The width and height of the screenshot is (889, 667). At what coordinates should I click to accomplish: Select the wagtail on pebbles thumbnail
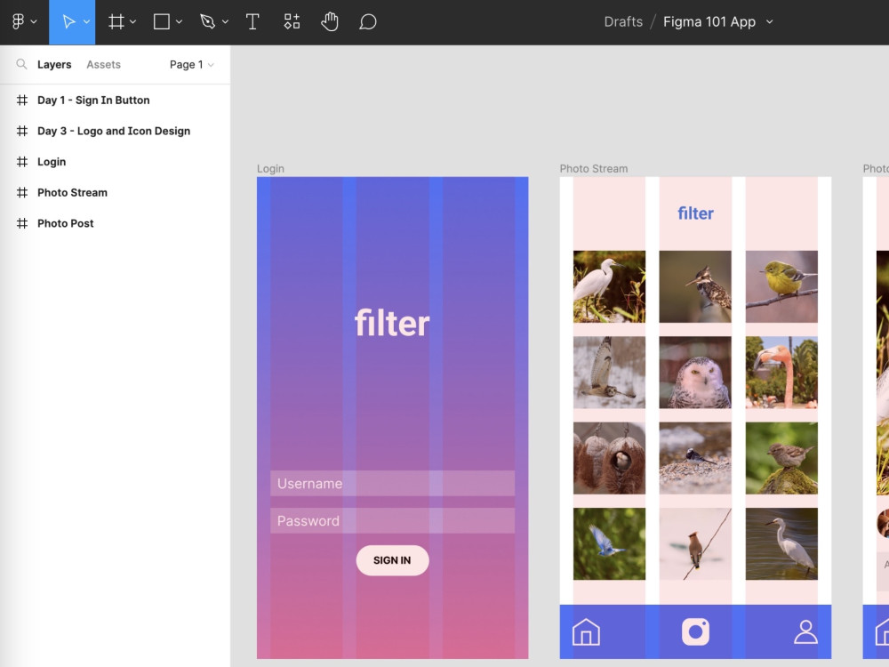[x=695, y=458]
